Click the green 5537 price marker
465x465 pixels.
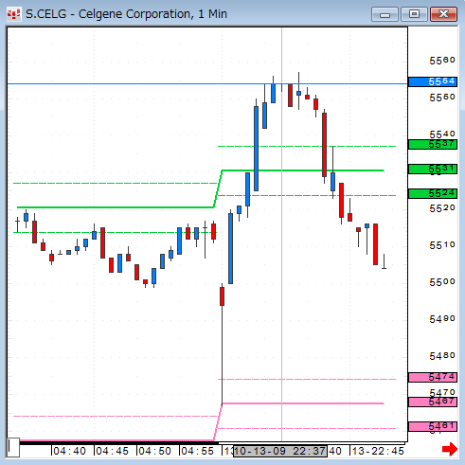[x=433, y=145]
